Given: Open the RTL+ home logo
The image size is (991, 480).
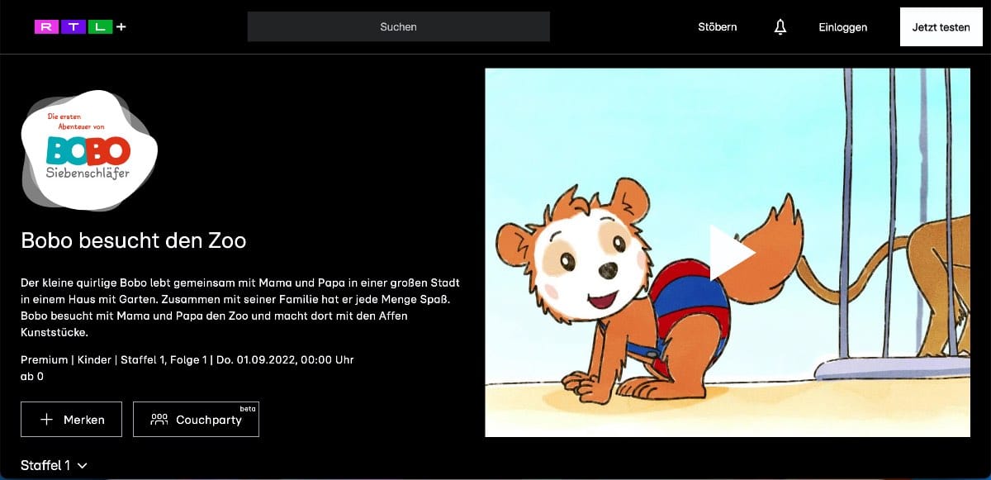Looking at the screenshot, I should [x=80, y=27].
